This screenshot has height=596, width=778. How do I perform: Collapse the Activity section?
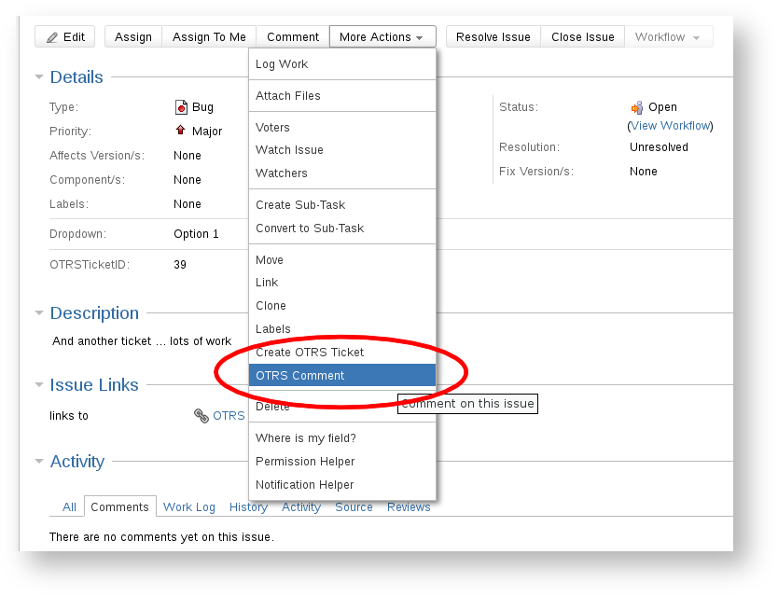(39, 462)
